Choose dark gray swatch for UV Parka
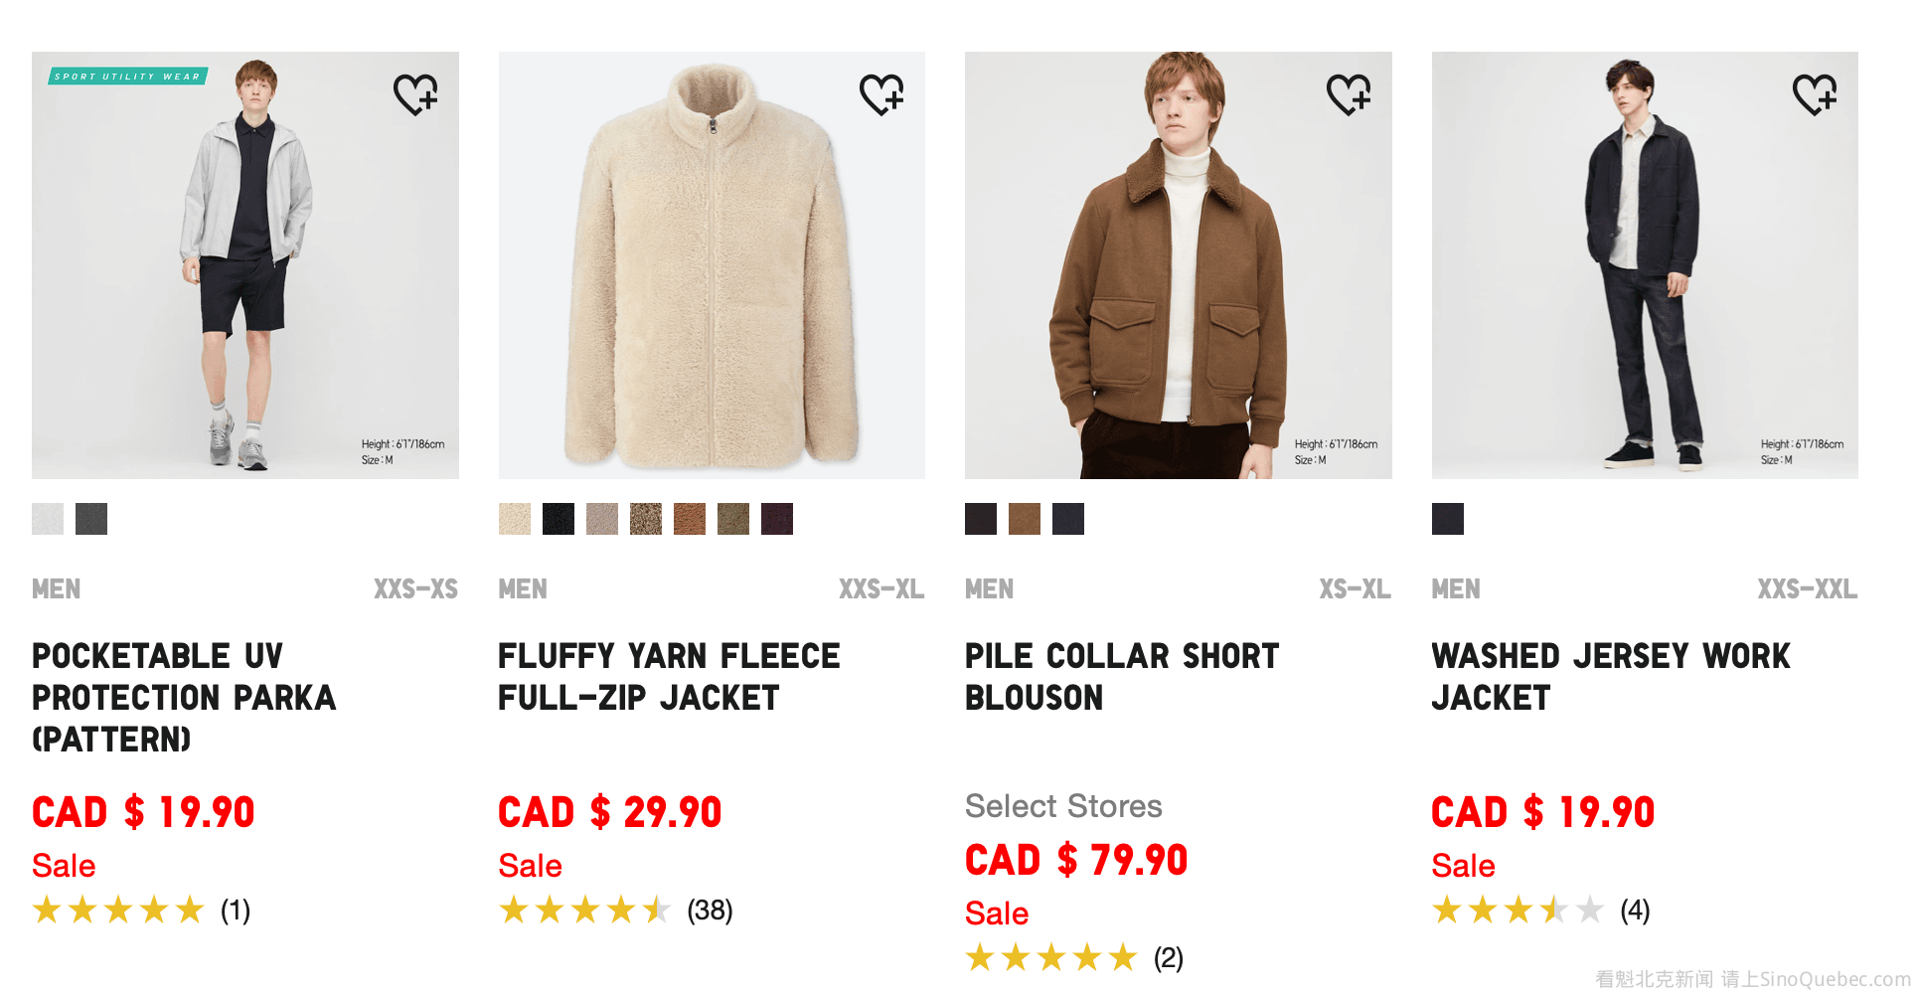Screen dimensions: 1918x996 point(91,519)
